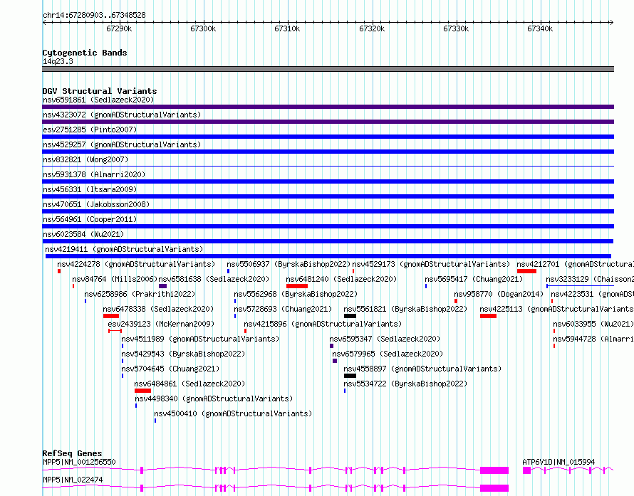Open esv2751285 (Pinto2007) variant entry
Screen dimensions: 634x496
pos(90,130)
